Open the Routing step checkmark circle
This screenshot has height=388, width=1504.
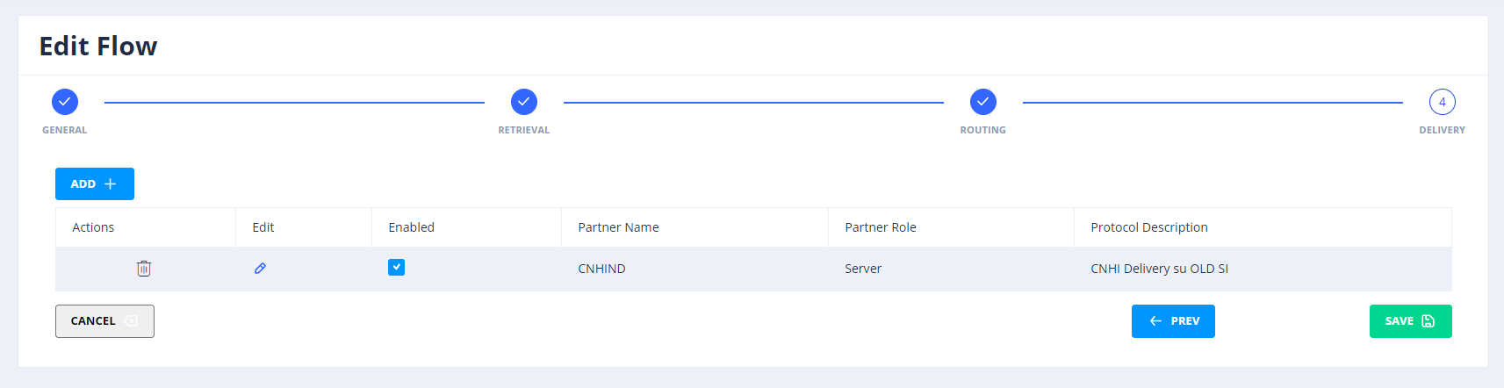(983, 102)
